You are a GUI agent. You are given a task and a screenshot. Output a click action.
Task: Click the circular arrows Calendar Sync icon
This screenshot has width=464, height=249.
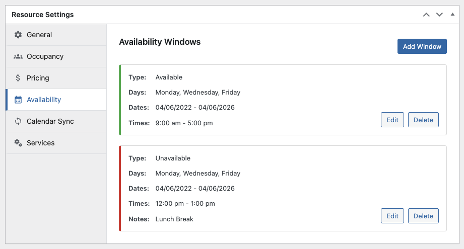tap(18, 121)
